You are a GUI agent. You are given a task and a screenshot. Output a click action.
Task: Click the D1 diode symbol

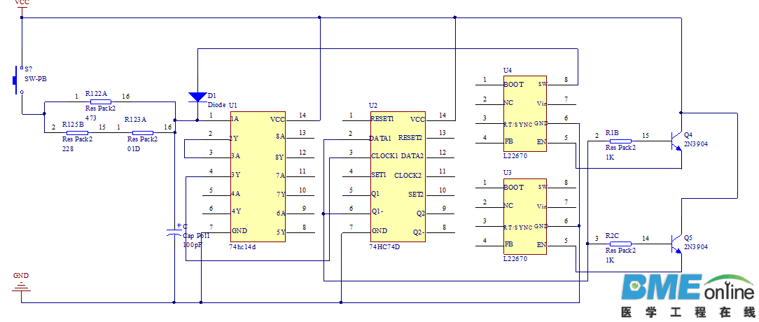point(198,97)
